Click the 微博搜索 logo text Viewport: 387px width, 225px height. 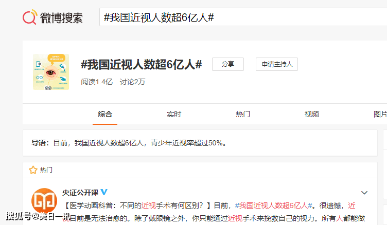[61, 18]
